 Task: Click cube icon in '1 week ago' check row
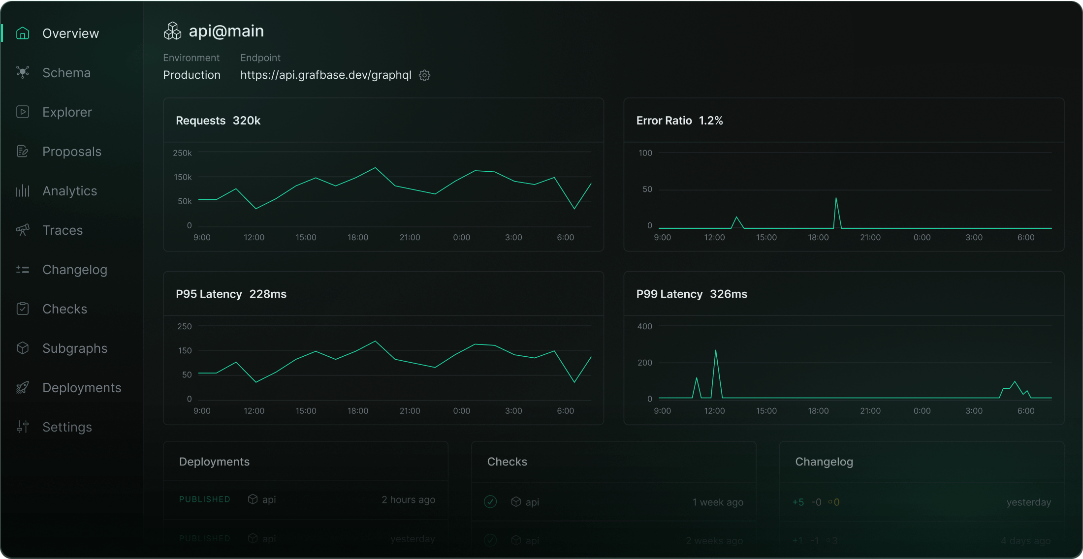(x=516, y=502)
